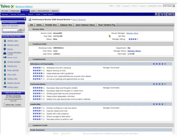Focus the employee keyword search field
Image resolution: width=177 pixels, height=137 pixels.
(10, 30)
